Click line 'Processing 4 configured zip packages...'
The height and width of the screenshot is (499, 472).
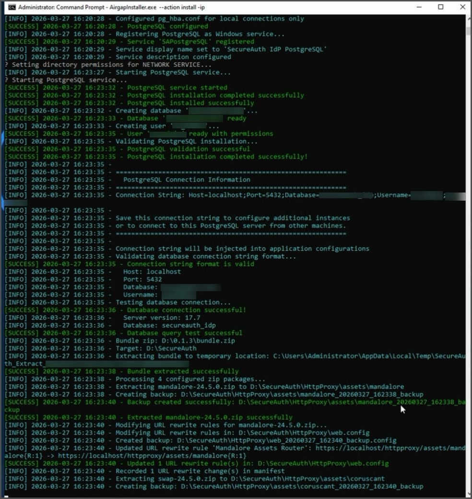pos(135,379)
